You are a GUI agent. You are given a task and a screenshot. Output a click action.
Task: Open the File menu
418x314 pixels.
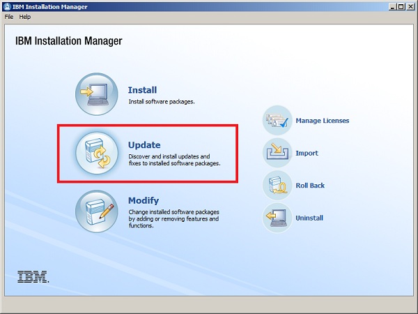click(9, 17)
